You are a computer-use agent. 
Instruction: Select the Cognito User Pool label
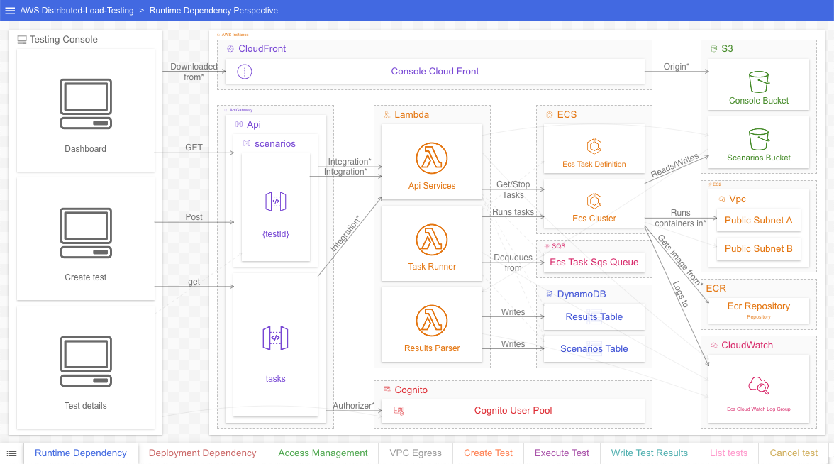pos(513,411)
